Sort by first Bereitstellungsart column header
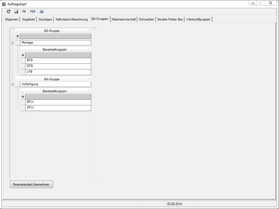Image resolution: width=279 pixels, height=209 pixels. [55, 49]
